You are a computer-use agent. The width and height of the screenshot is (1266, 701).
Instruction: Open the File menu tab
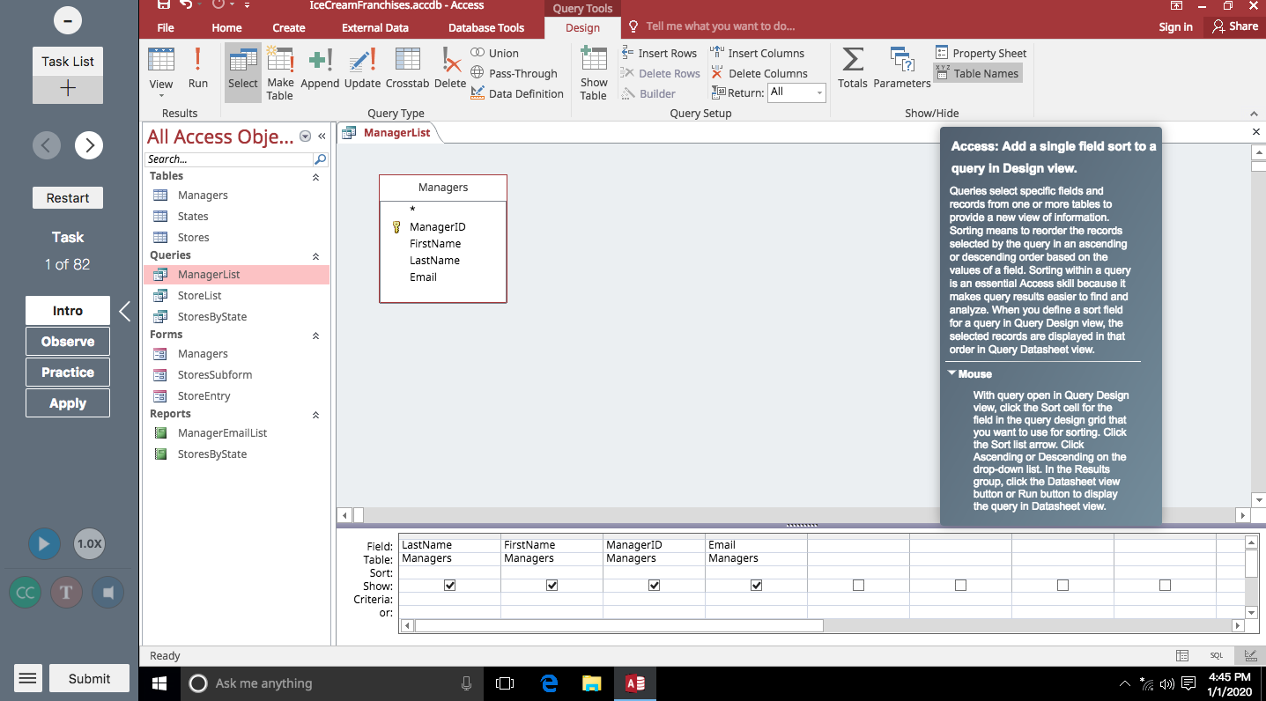166,27
